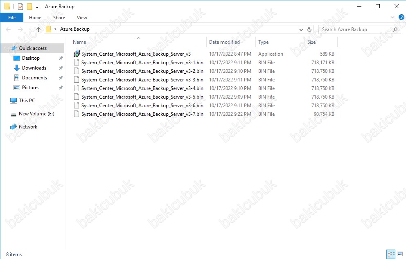Sort by the Date modified column

coord(224,42)
